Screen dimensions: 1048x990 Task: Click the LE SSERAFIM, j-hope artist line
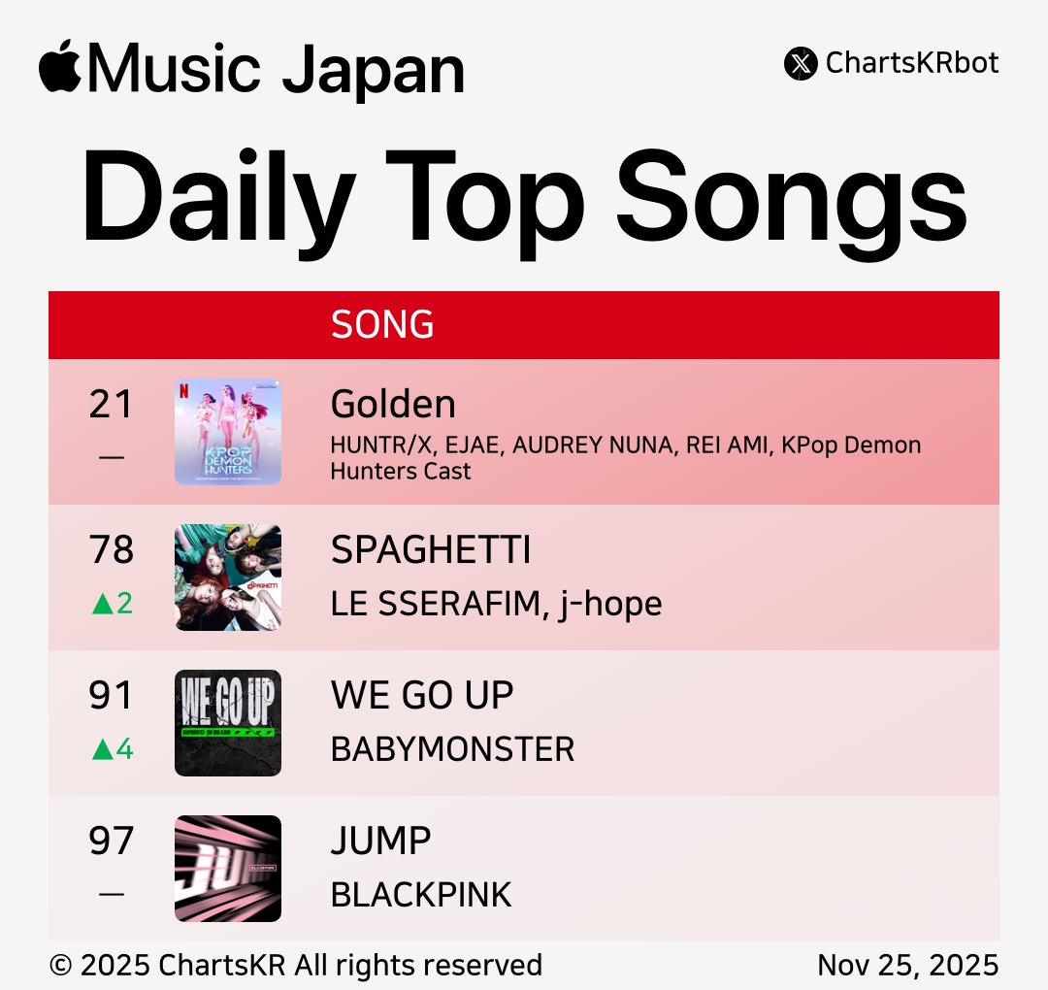[x=496, y=604]
